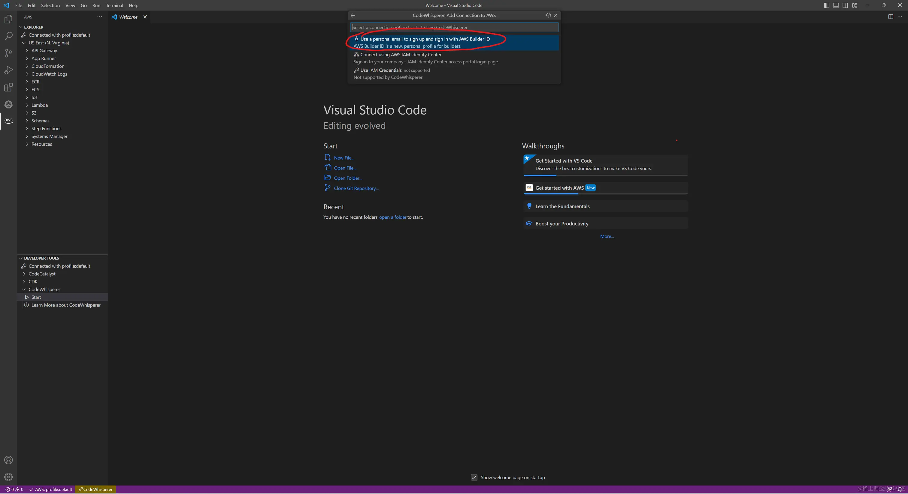Open the Explorer view icon in the activity bar

[x=8, y=19]
